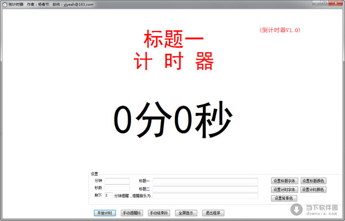The width and height of the screenshot is (345, 221).
Task: Click into the 标题一 text field
Action: [205, 181]
